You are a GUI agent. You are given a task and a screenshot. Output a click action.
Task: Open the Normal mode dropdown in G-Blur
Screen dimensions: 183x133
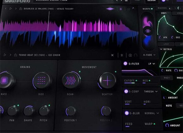152,113
